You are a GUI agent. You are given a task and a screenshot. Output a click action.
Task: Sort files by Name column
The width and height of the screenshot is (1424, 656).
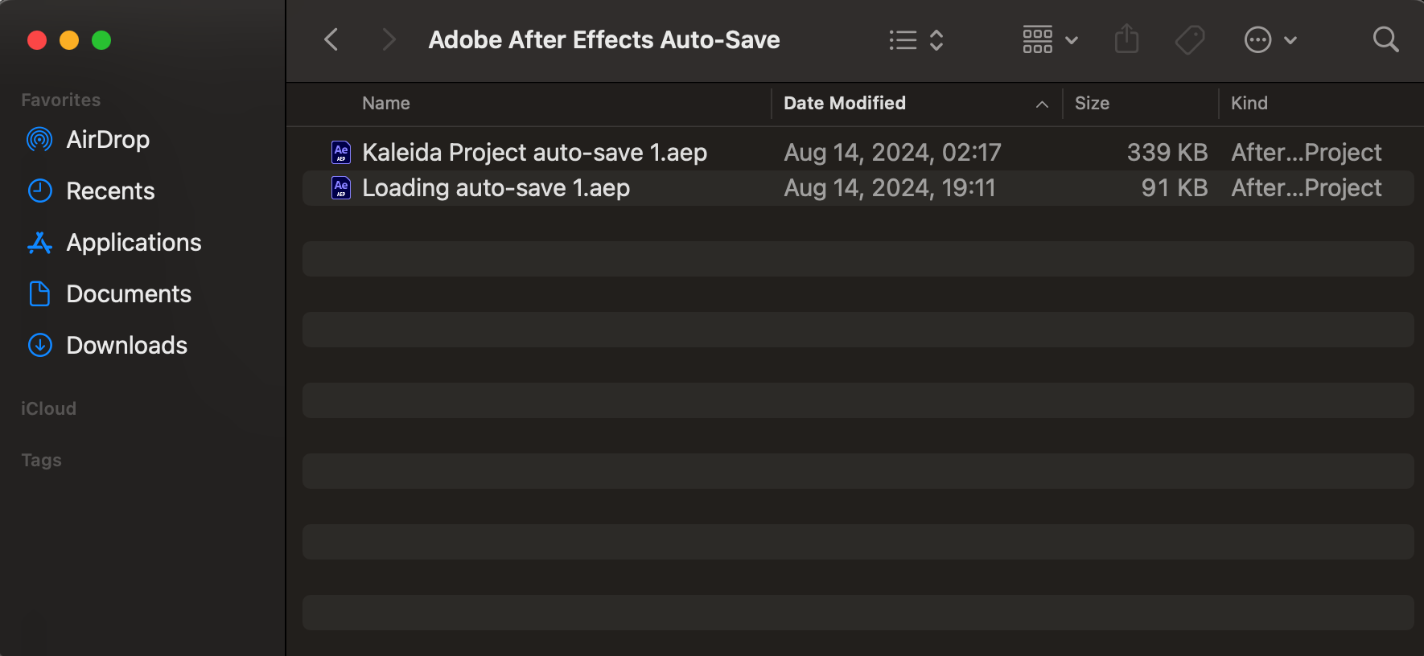pos(386,103)
